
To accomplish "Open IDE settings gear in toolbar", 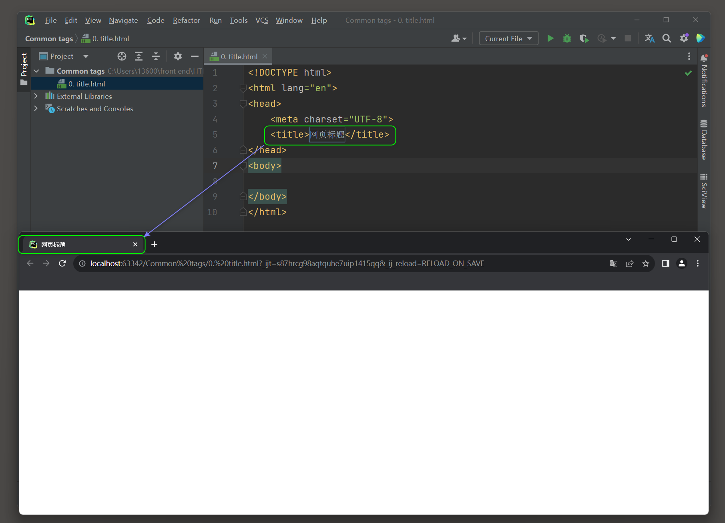I will click(684, 38).
